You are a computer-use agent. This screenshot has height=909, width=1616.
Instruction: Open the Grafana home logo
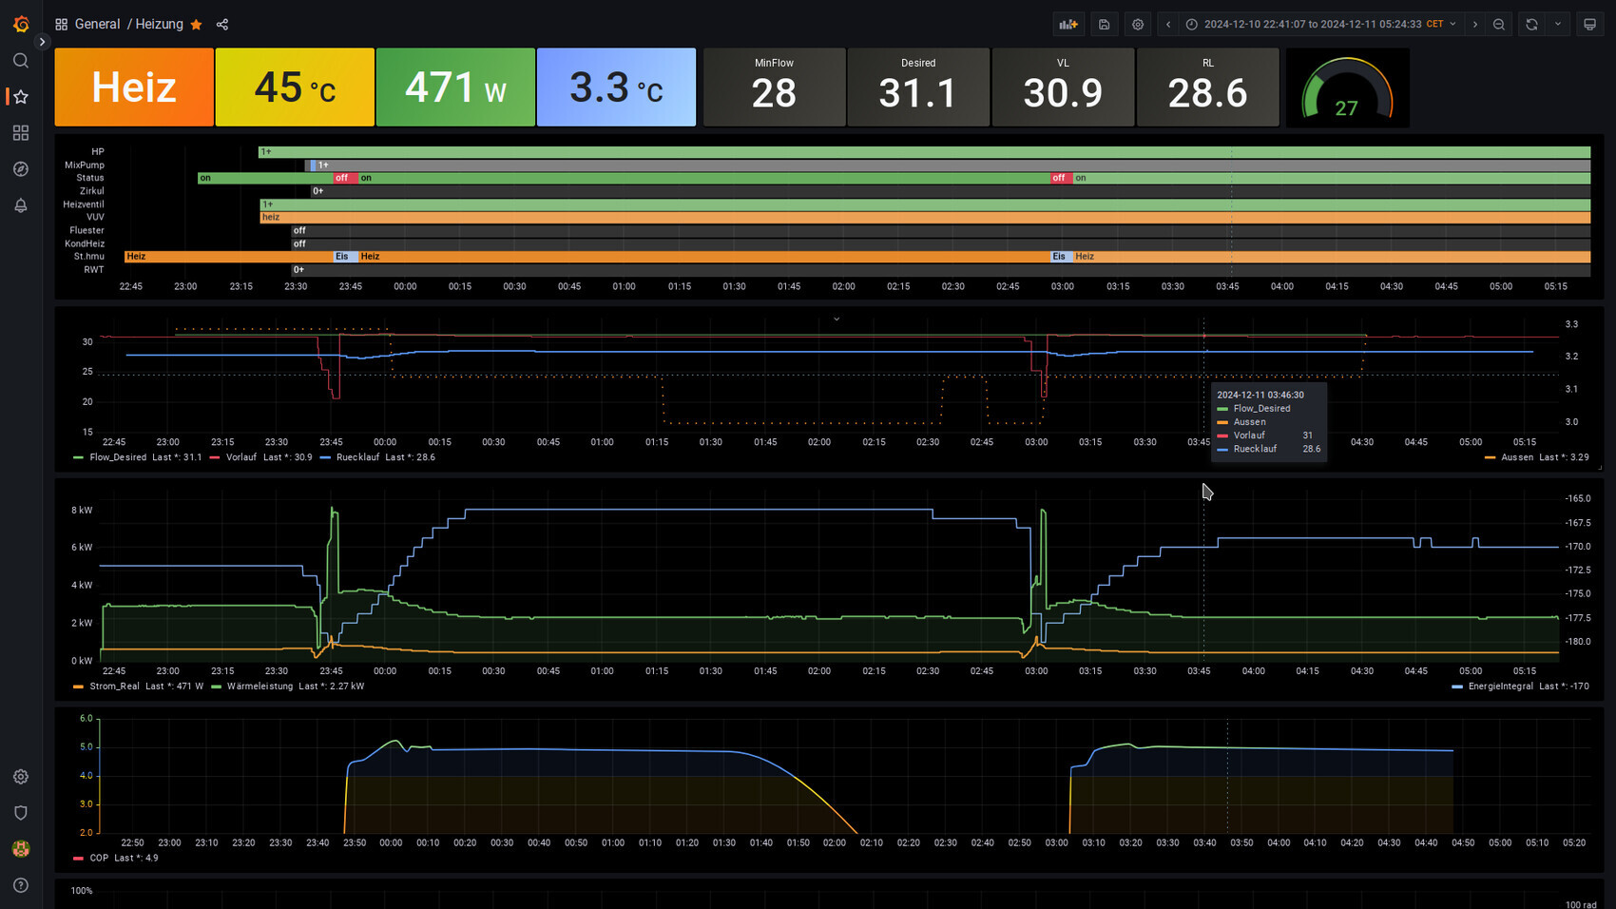coord(21,24)
